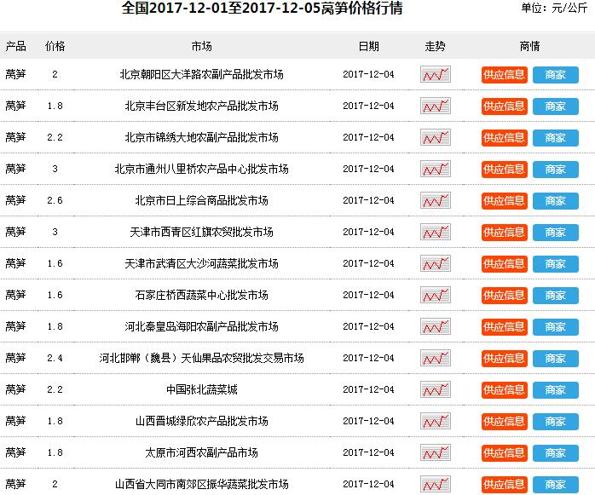The width and height of the screenshot is (595, 495).
Task: Open 北京市锦绣大地农副产品批发市场 market link
Action: (x=201, y=138)
